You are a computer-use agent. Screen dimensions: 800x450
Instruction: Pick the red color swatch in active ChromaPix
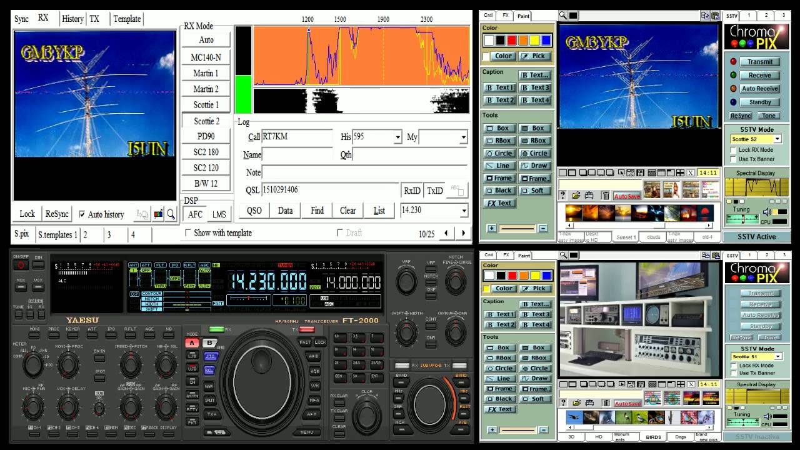coord(512,41)
